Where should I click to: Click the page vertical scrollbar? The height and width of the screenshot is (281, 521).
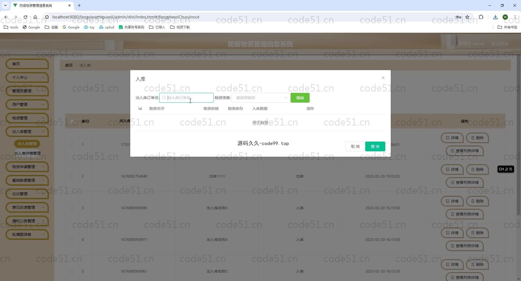pos(519,135)
